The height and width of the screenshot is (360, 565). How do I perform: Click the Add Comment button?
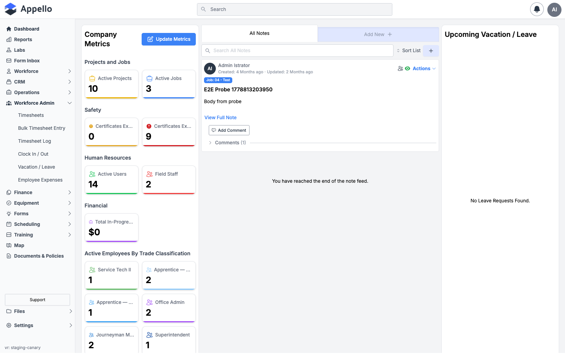pyautogui.click(x=229, y=130)
